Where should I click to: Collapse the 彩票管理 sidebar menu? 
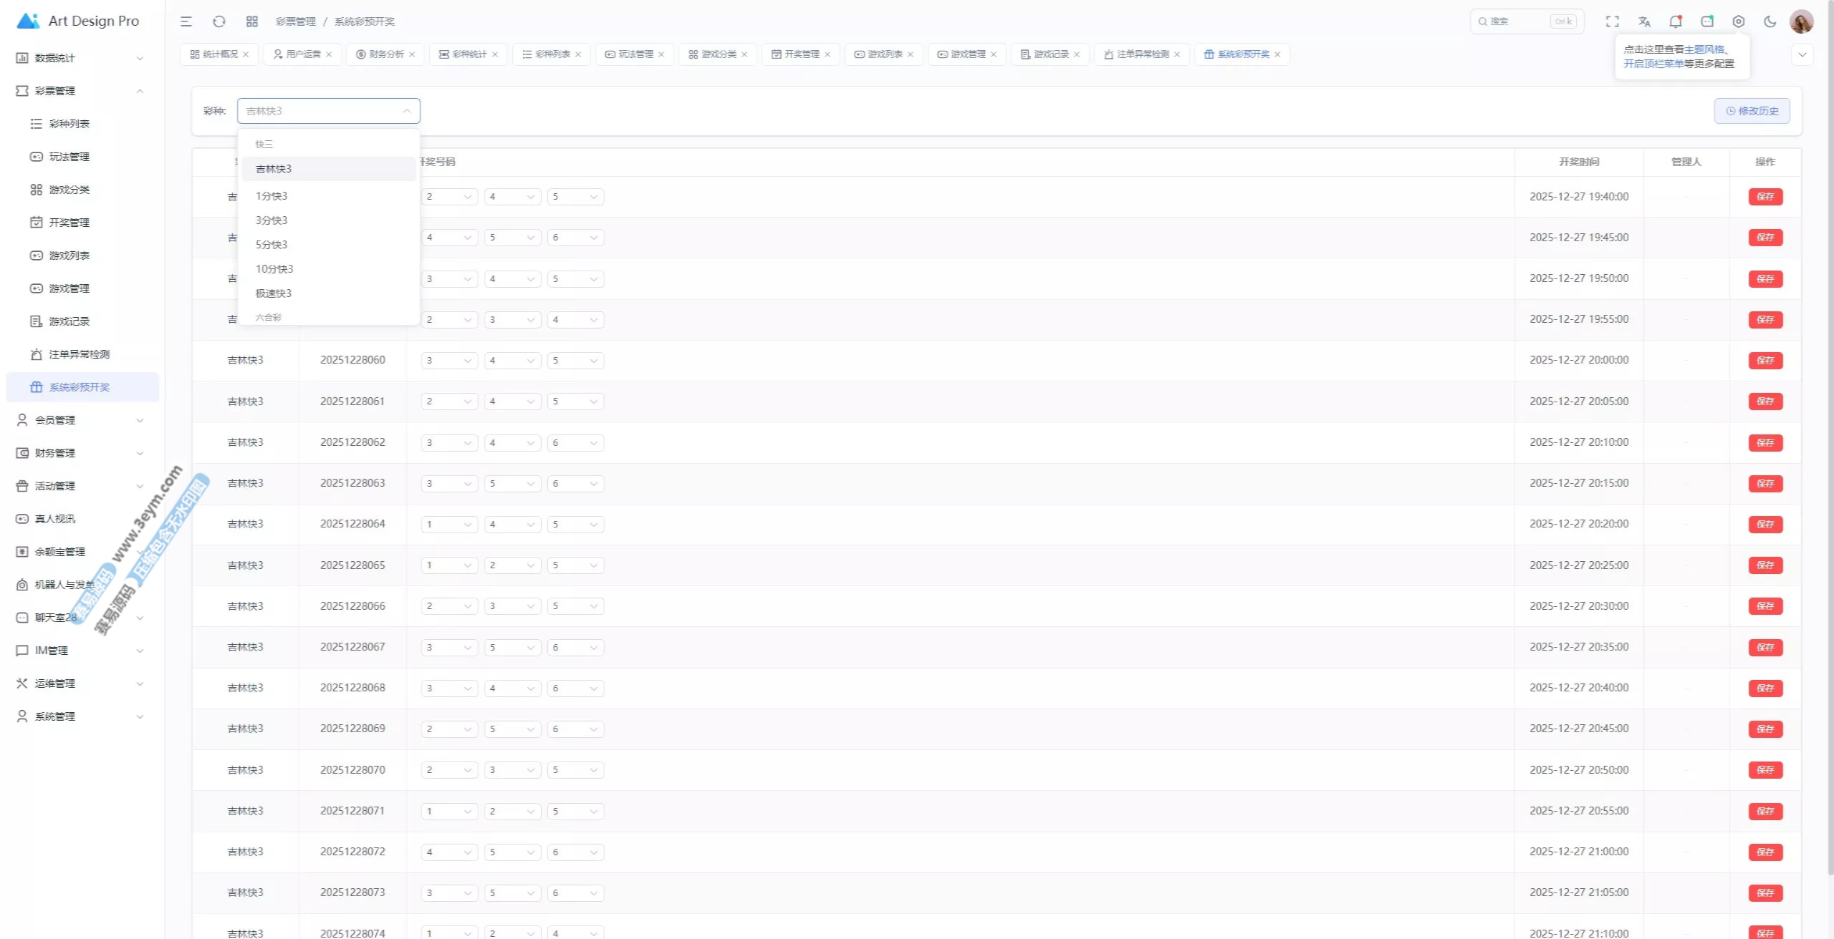pyautogui.click(x=79, y=91)
